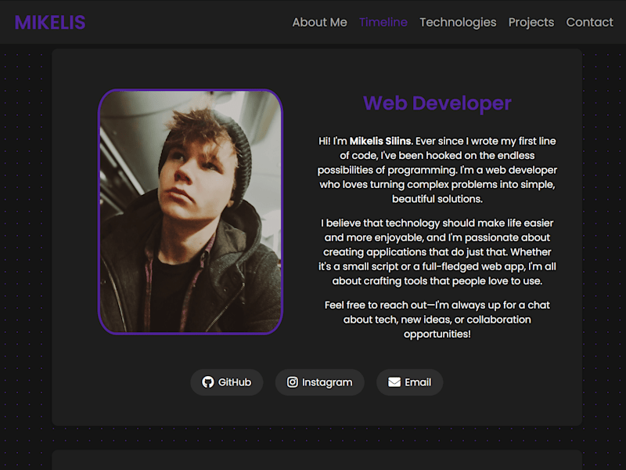Click the GitHub octocat icon
The height and width of the screenshot is (470, 626).
207,382
